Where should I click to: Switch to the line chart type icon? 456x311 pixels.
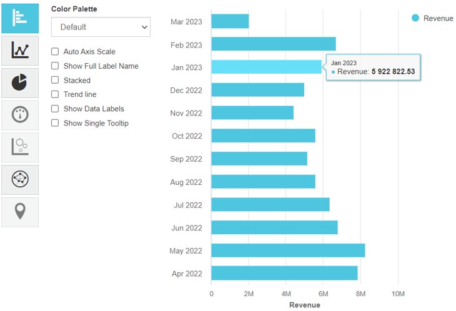click(20, 51)
